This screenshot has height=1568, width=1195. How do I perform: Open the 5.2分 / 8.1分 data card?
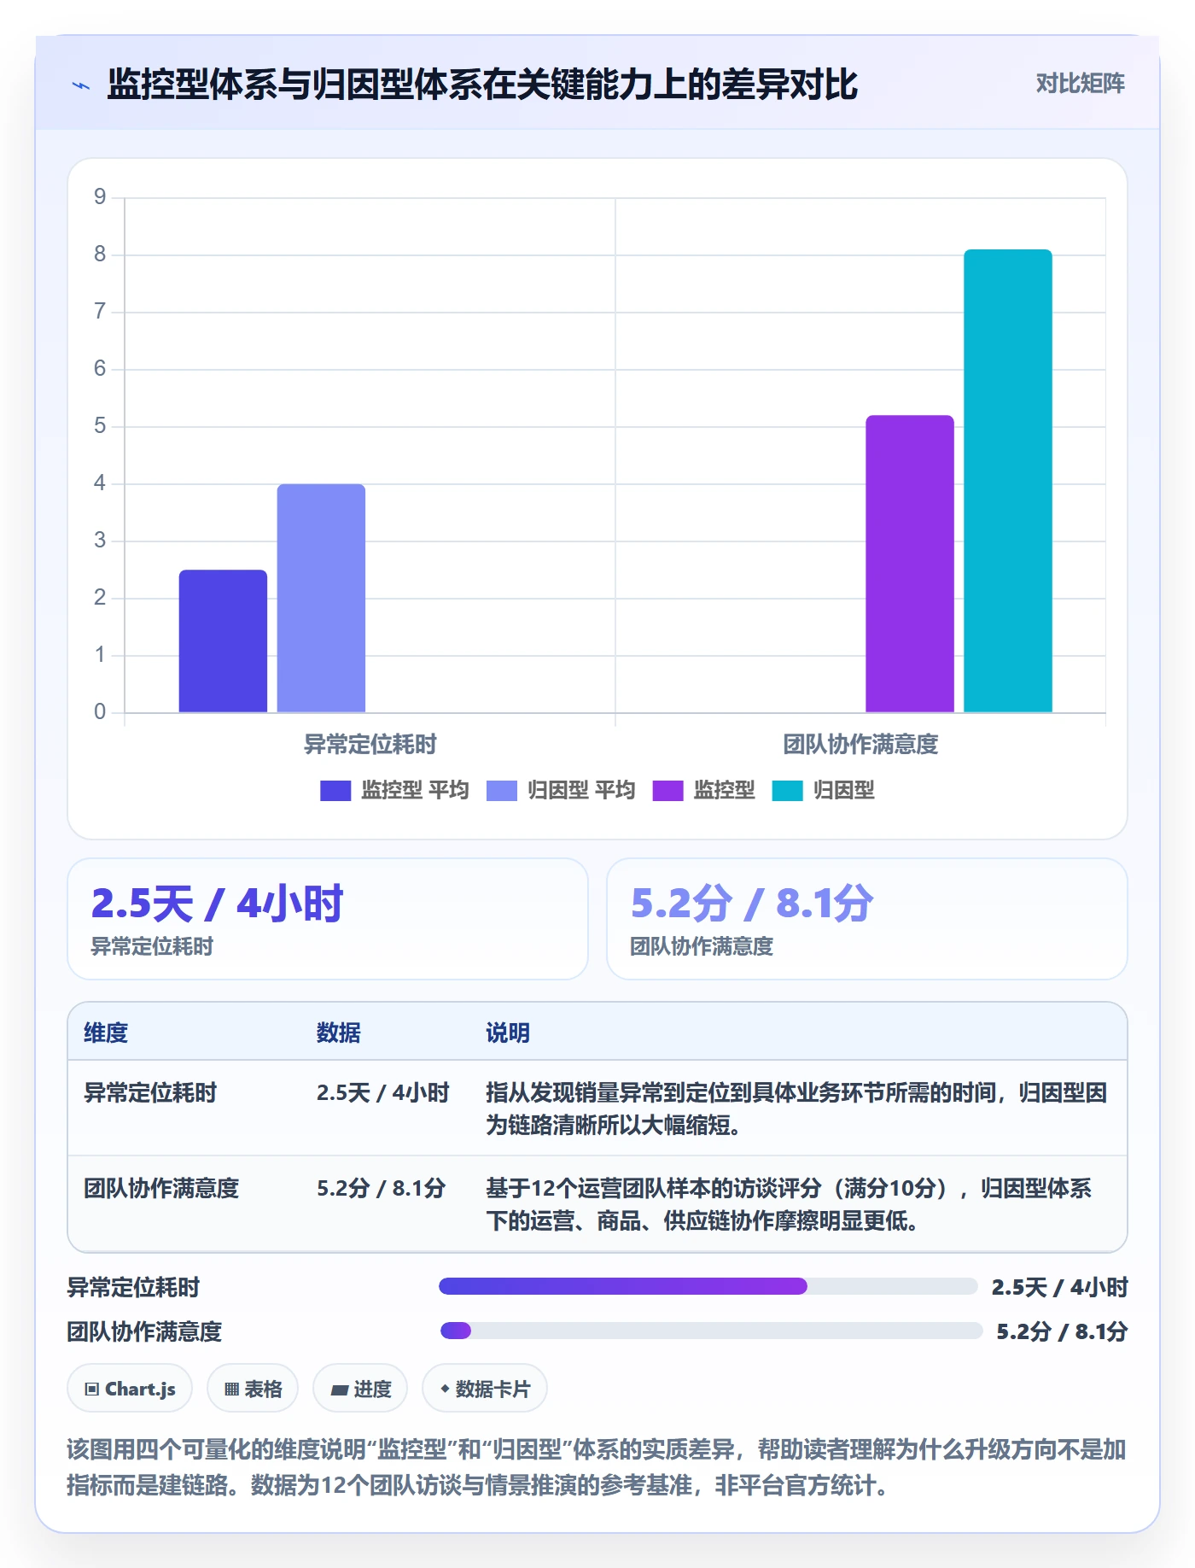(x=867, y=919)
